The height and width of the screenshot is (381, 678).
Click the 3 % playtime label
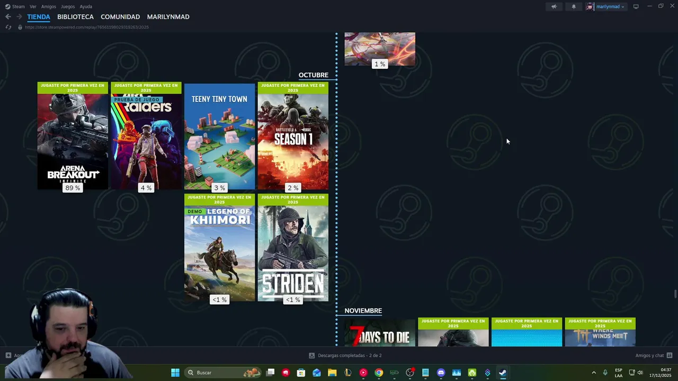point(219,188)
